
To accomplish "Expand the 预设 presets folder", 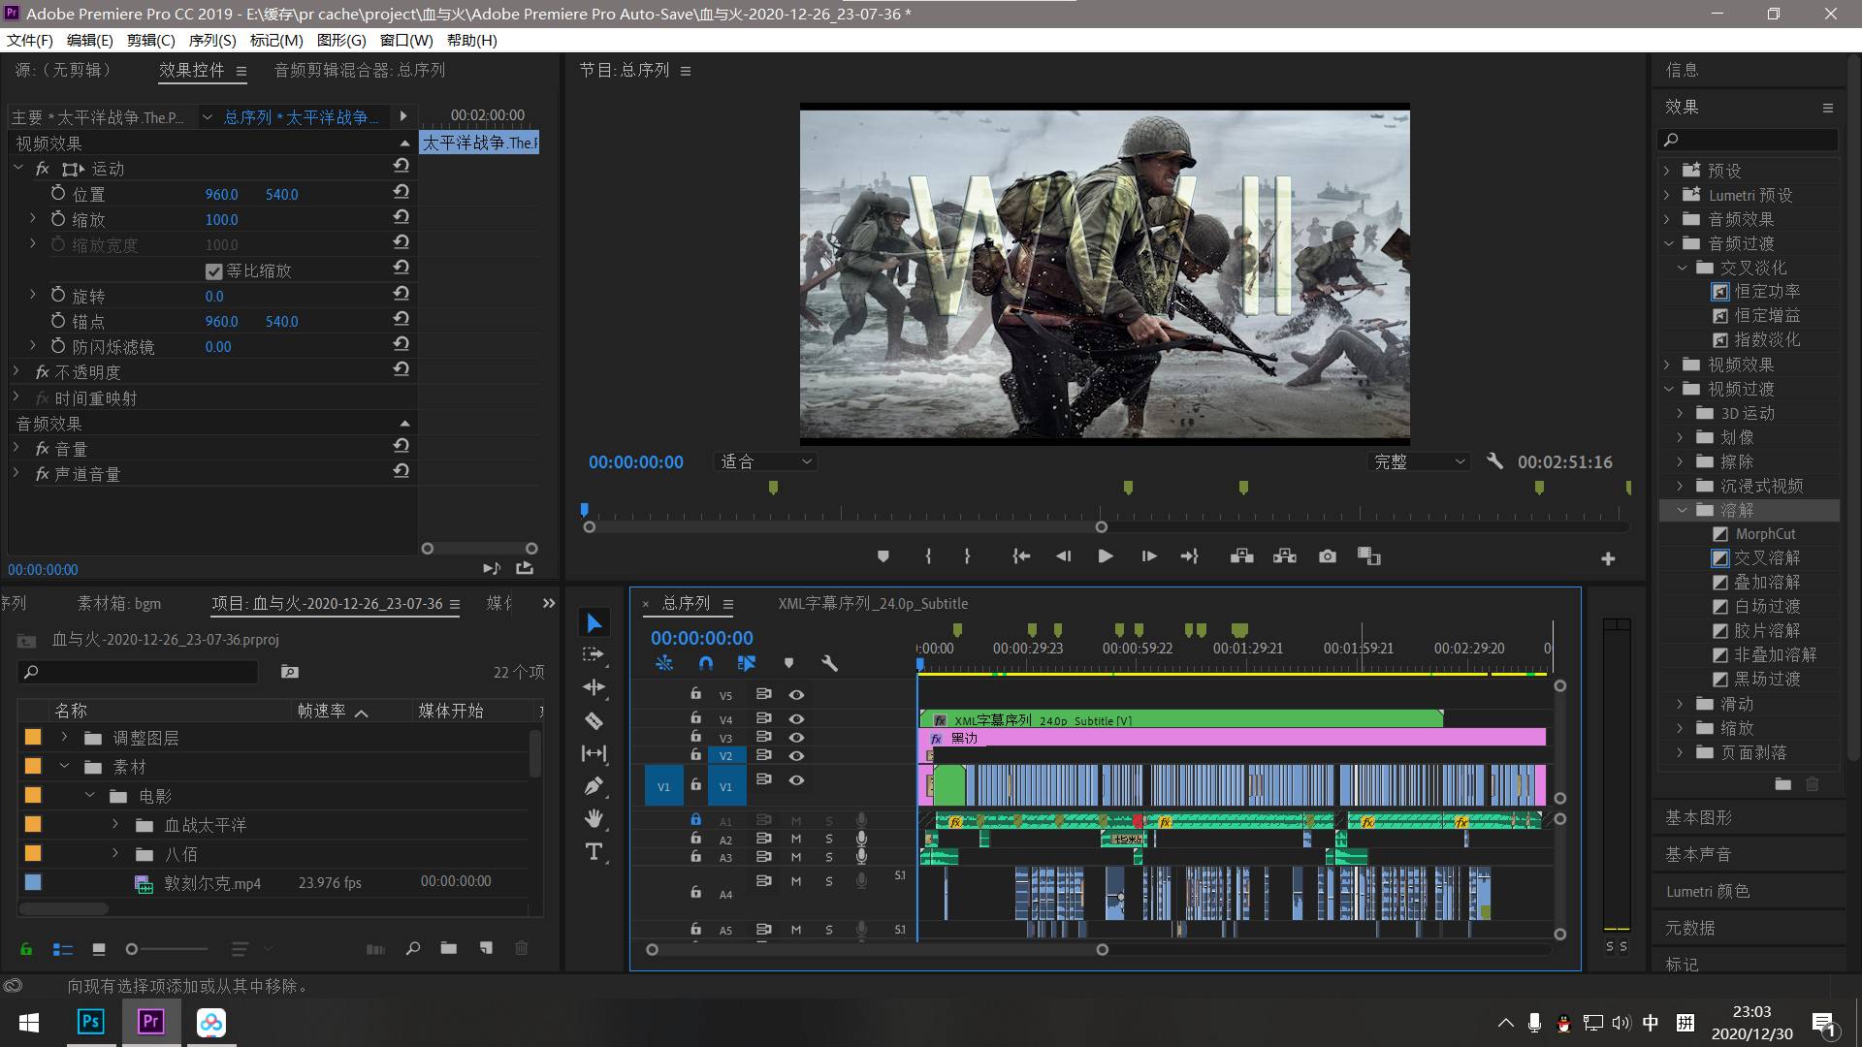I will (1668, 171).
